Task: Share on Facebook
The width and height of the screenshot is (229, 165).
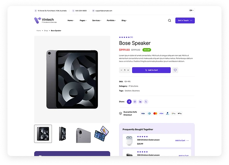Action: pyautogui.click(x=129, y=102)
